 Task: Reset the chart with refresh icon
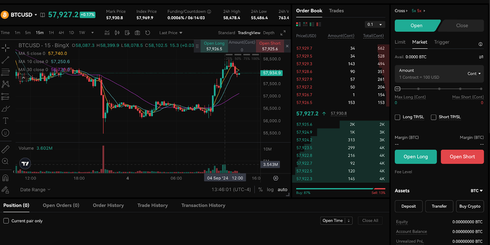click(x=148, y=33)
